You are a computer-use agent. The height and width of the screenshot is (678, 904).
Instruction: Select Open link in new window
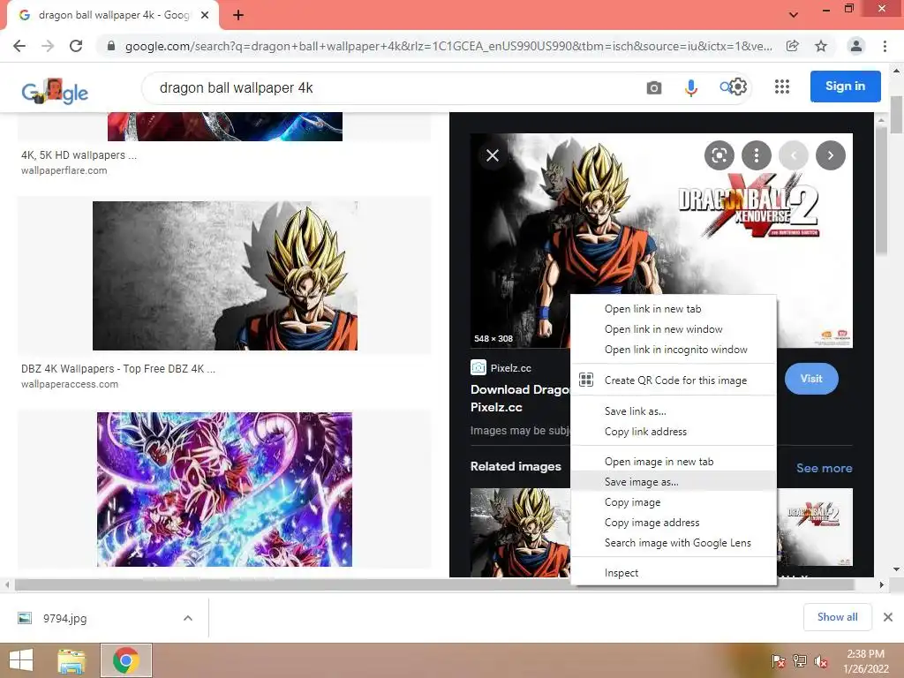[x=674, y=329]
